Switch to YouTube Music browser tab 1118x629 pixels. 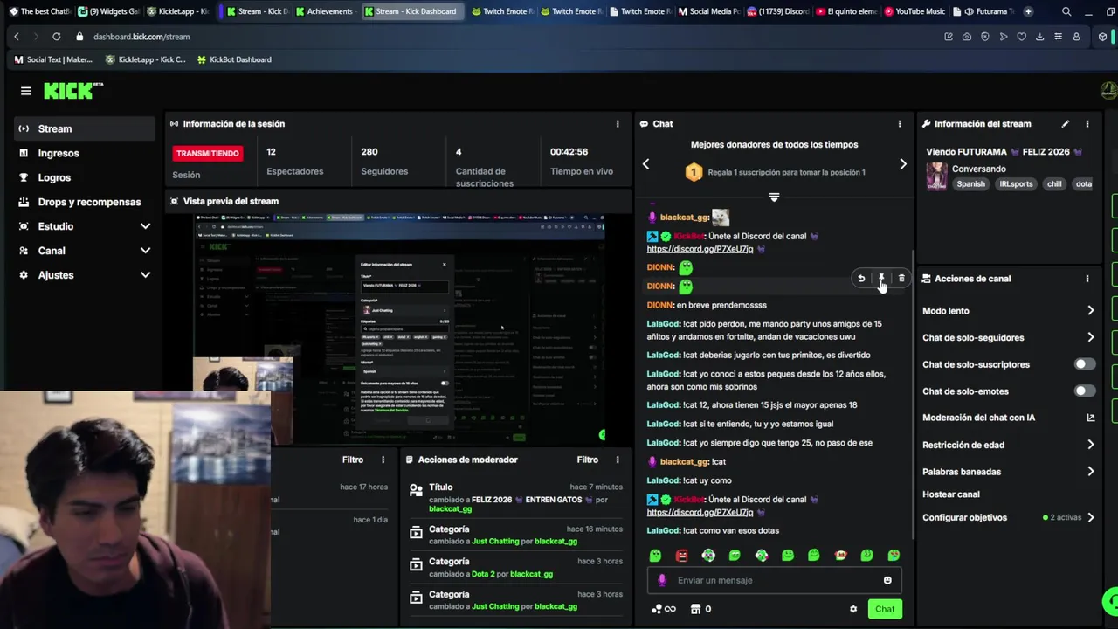[914, 11]
